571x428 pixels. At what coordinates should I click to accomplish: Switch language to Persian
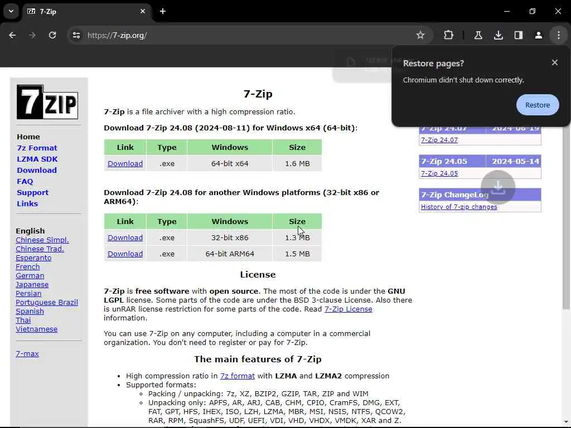click(x=28, y=294)
